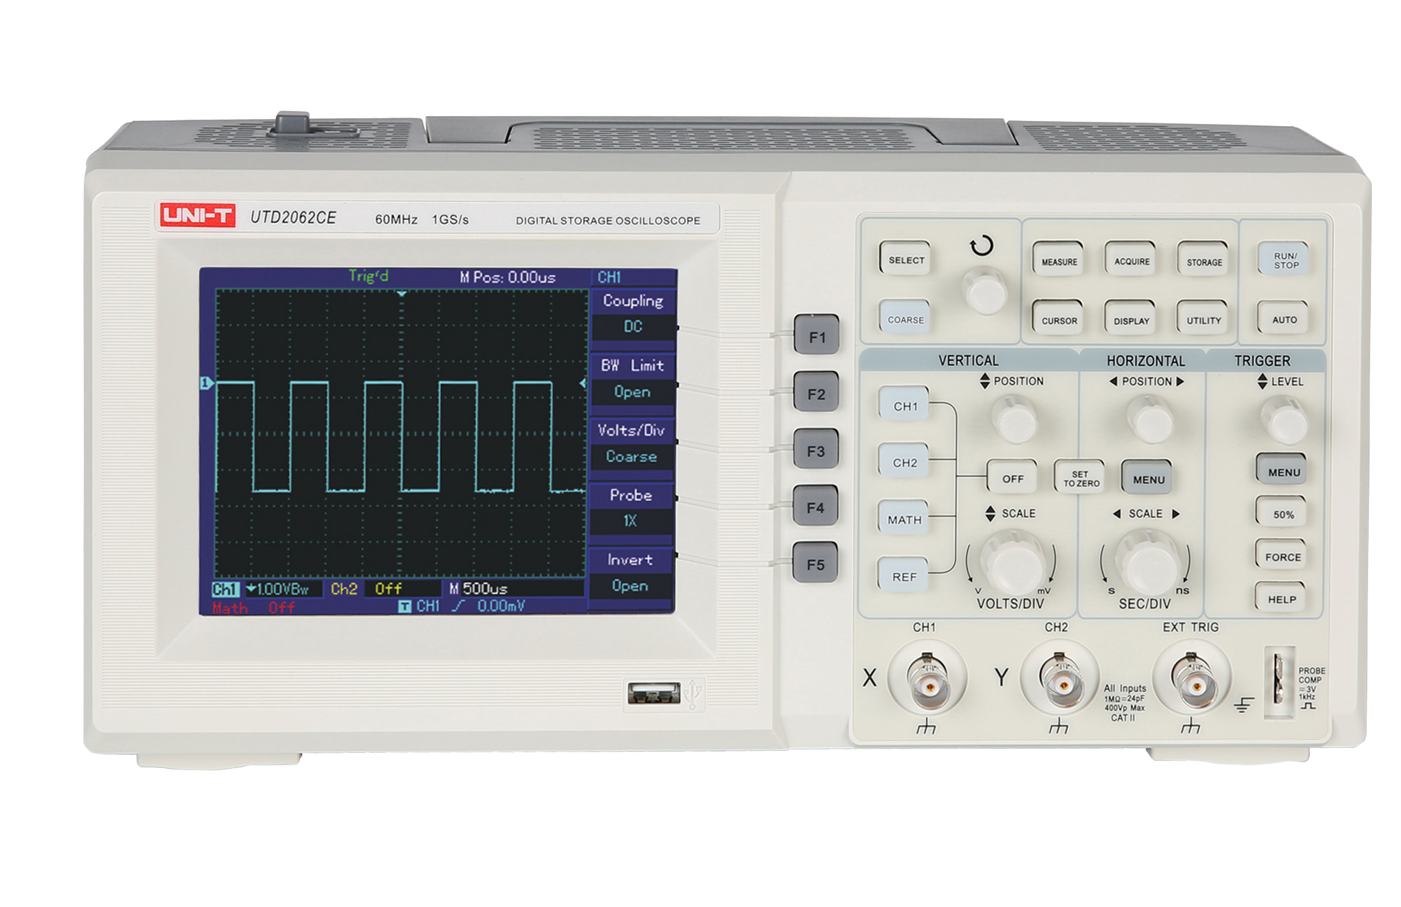1401x907 pixels.
Task: Select the Volts/Div Coarse value
Action: tap(632, 456)
